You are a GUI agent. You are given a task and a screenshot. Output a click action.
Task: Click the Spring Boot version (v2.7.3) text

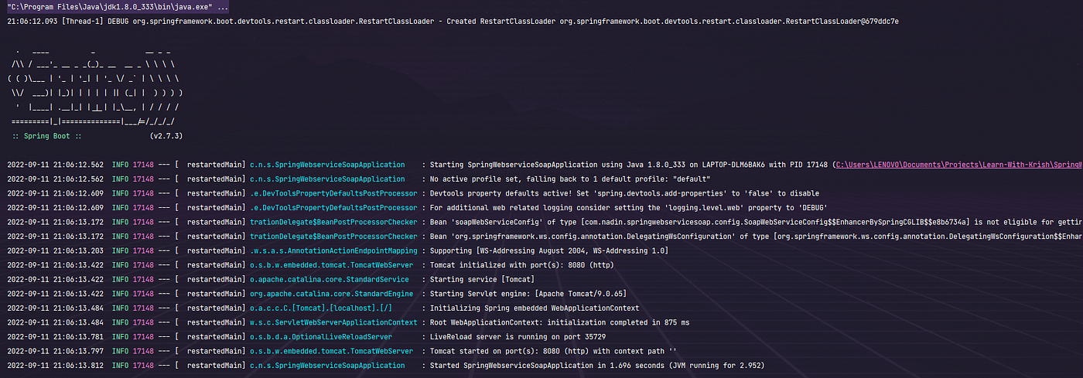pos(166,136)
